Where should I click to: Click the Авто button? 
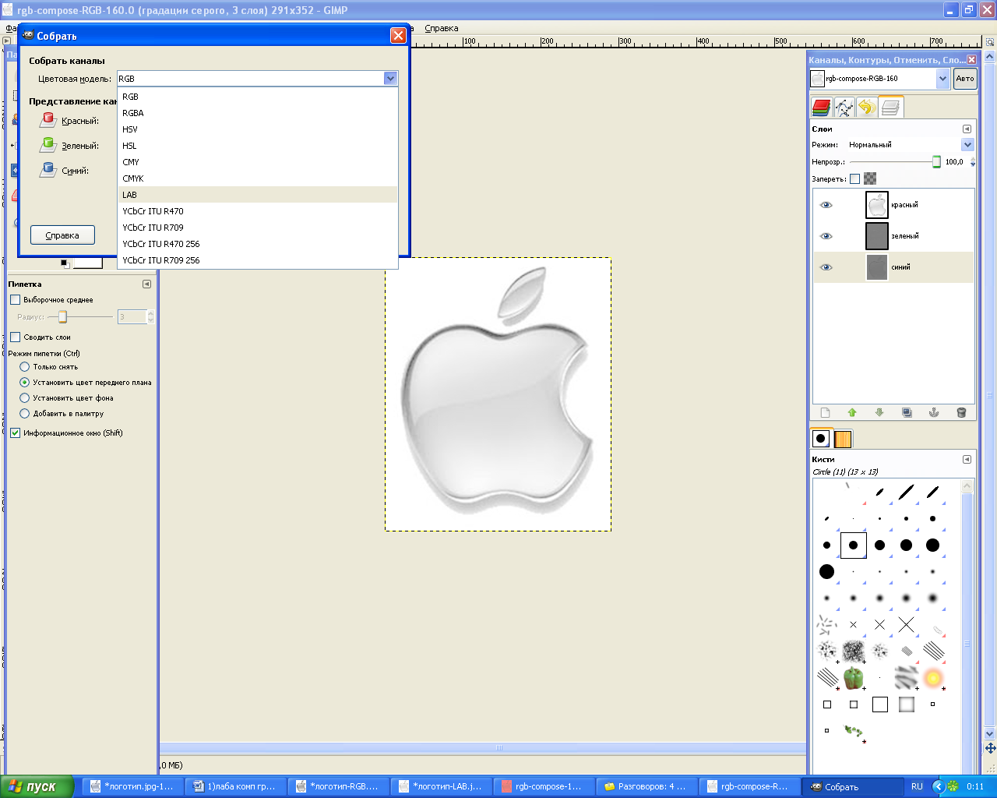point(965,79)
